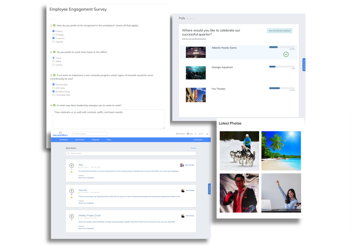Click the Search all ideas input field
This screenshot has width=352, height=246.
[x=131, y=154]
